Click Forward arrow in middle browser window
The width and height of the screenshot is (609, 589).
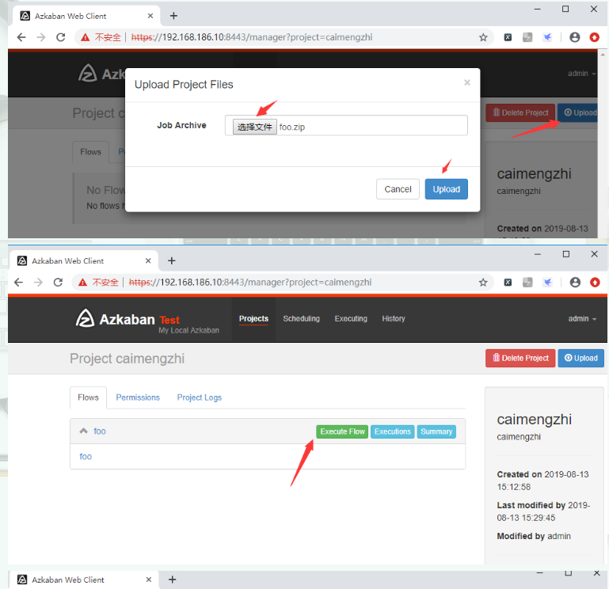coord(38,283)
